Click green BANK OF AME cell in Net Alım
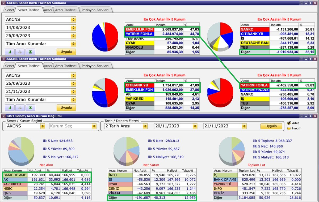The height and width of the screenshot is (202, 319). (15, 175)
